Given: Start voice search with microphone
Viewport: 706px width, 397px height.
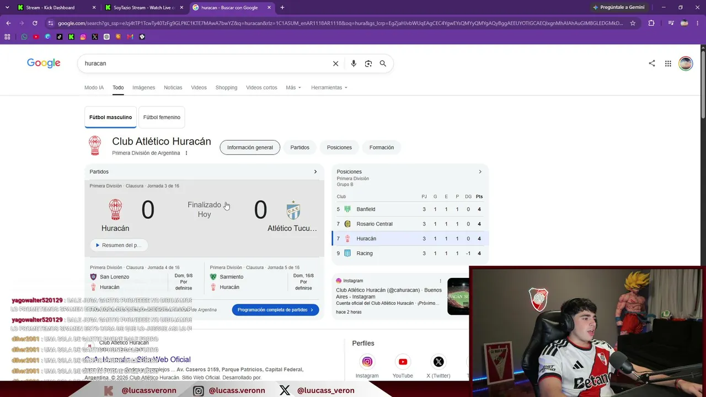Looking at the screenshot, I should coord(354,63).
